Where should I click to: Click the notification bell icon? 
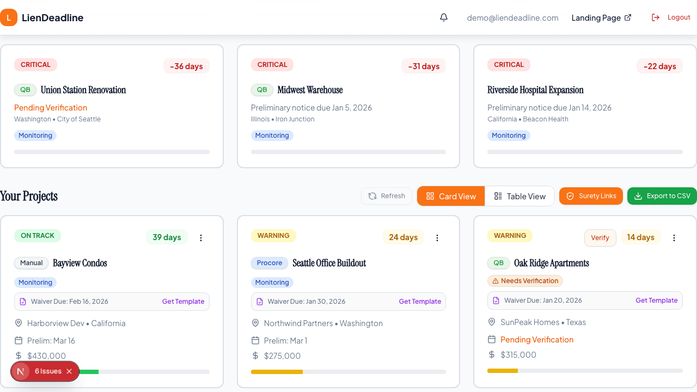coord(444,17)
